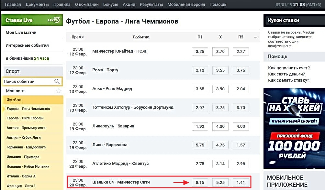The width and height of the screenshot is (325, 190).
Task: Open Мои лиги in the sidebar
Action: click(x=15, y=91)
